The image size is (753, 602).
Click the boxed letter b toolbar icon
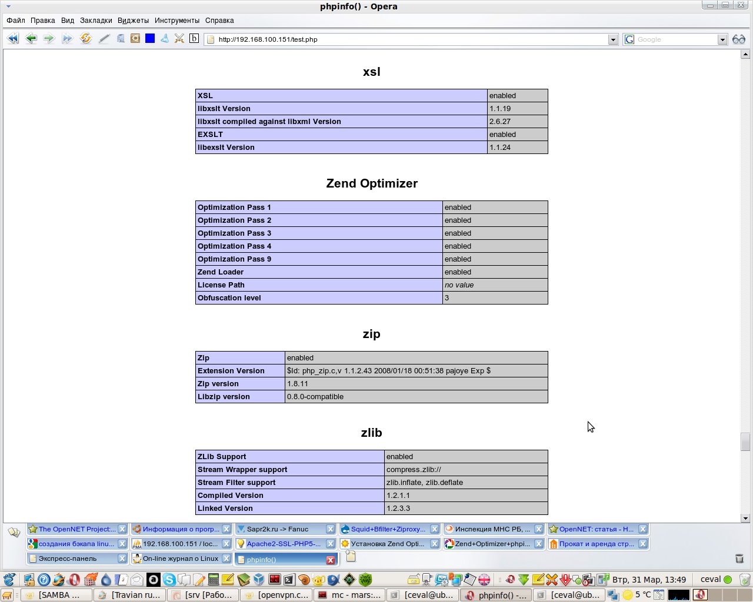[194, 39]
